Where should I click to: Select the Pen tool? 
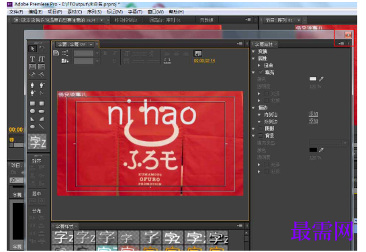(x=32, y=85)
